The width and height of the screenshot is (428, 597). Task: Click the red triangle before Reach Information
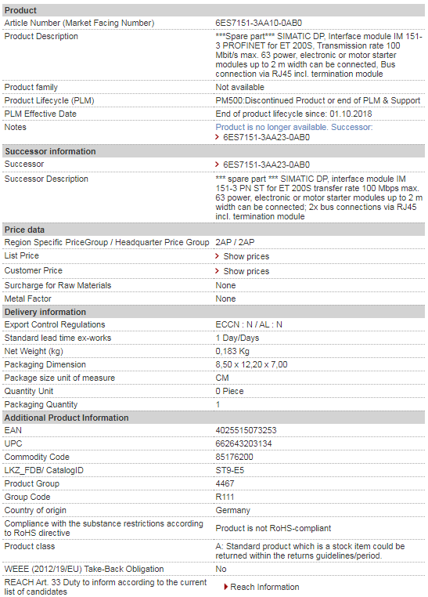coord(226,587)
